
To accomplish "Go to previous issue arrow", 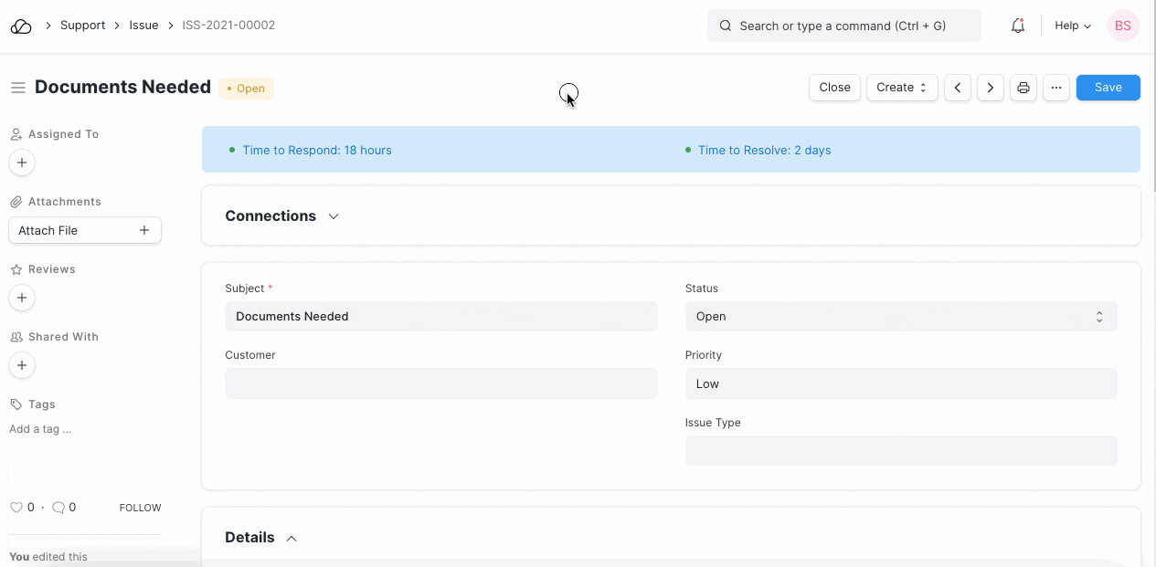I will [x=957, y=88].
